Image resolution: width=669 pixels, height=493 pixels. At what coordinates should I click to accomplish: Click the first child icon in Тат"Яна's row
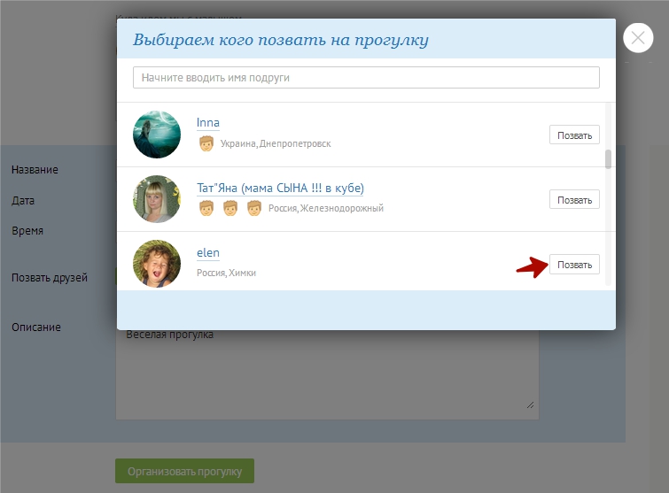coord(206,208)
